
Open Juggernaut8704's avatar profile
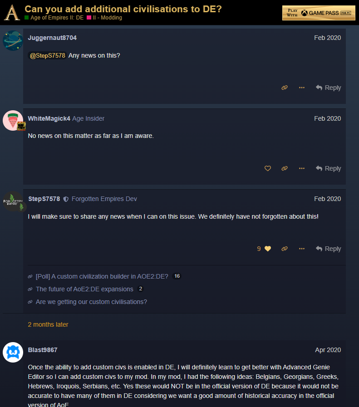tap(13, 40)
